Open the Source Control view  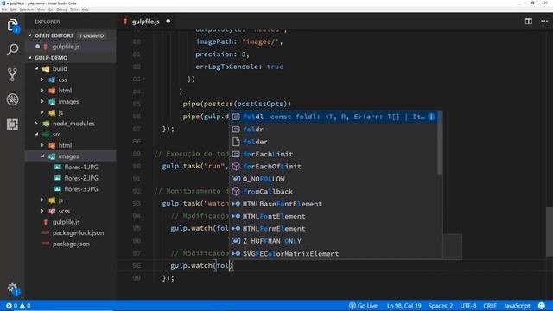(12, 74)
